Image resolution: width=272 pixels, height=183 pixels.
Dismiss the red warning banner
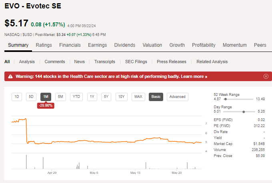coord(266,76)
